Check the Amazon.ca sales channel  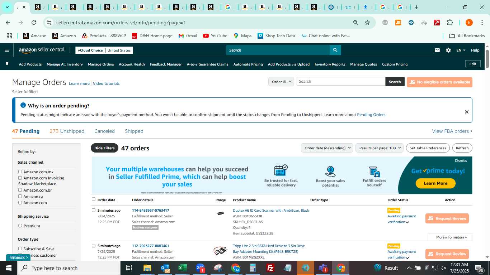20,196
